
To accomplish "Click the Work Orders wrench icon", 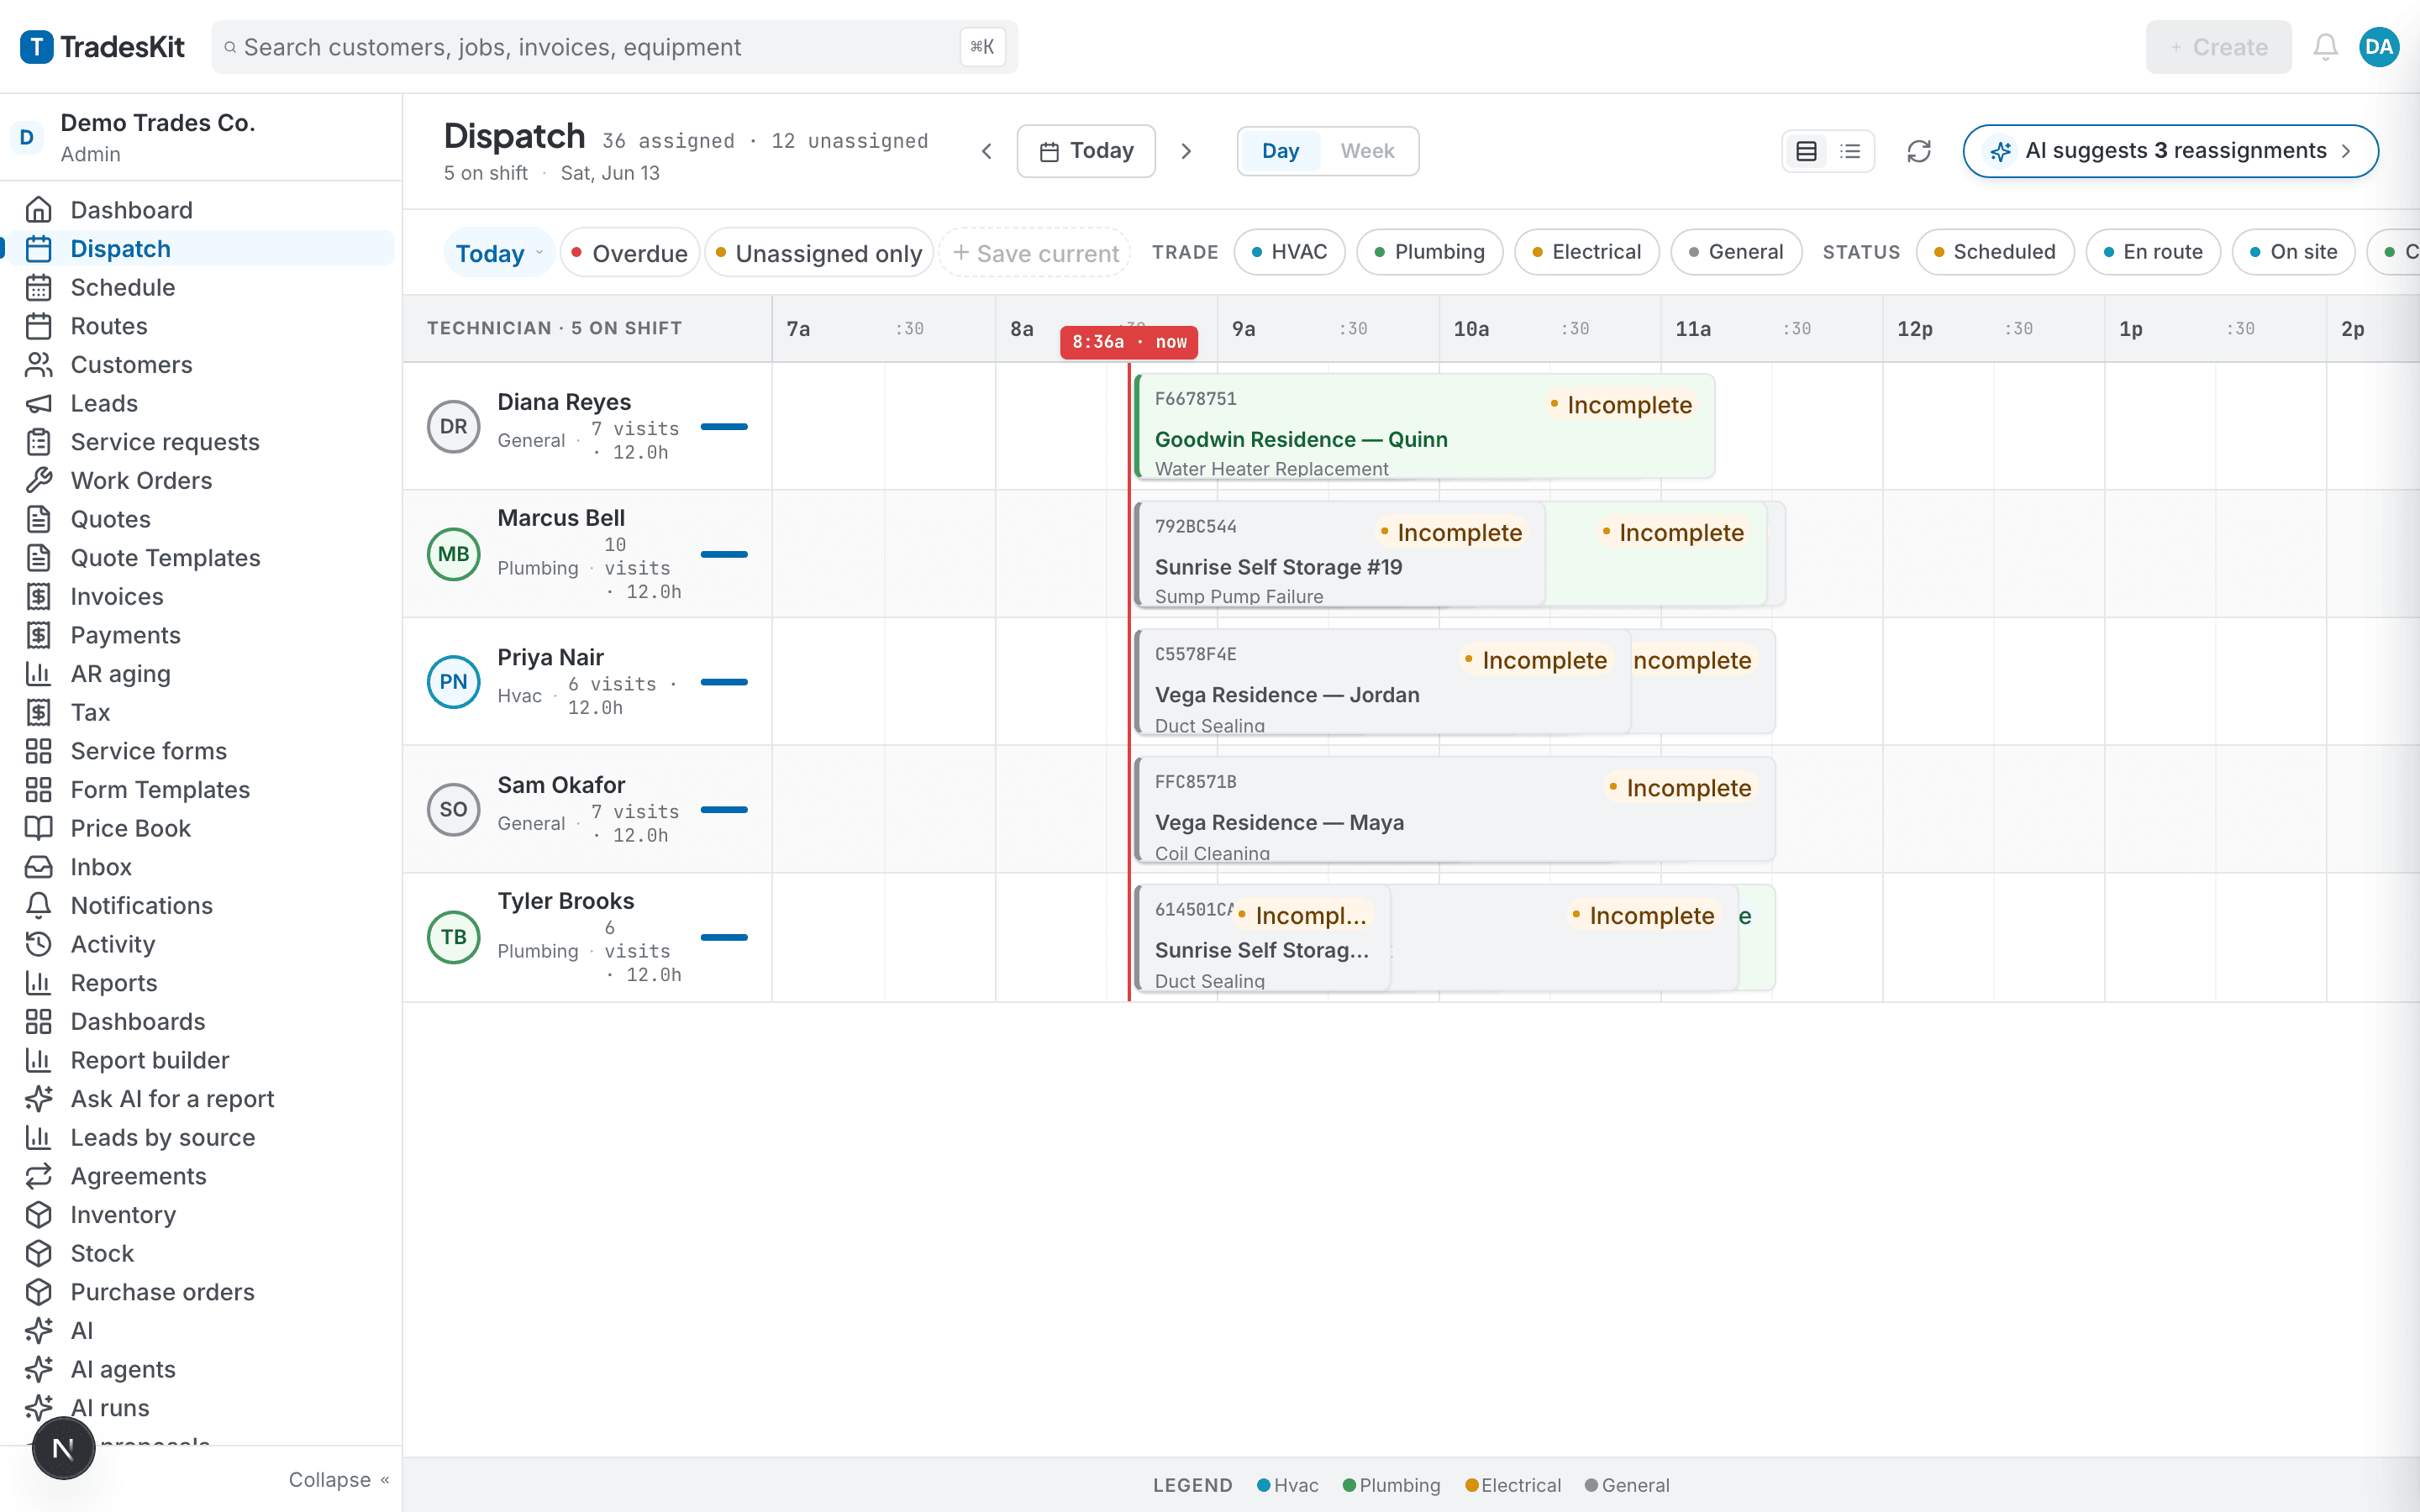I will (x=38, y=481).
